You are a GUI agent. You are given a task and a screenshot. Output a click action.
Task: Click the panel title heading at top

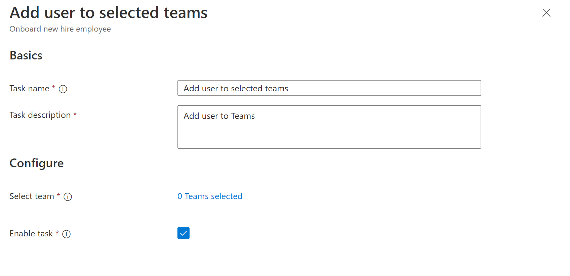109,13
